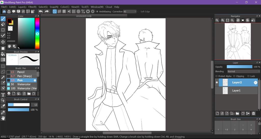This screenshot has width=261, height=139.
Task: Open the Blending mode dropdown
Action: (243, 71)
